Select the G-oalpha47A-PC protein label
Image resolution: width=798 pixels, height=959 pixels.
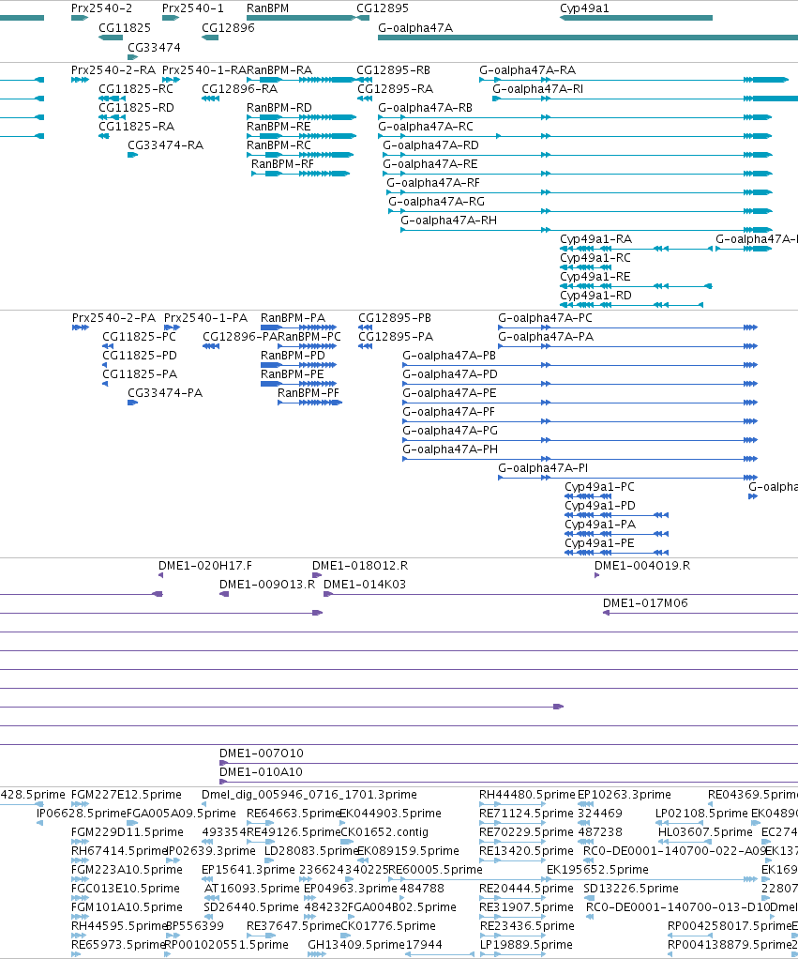(545, 318)
